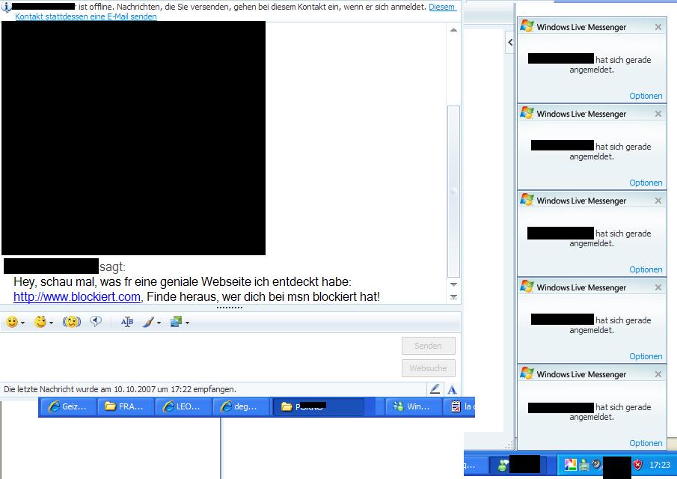Click the offline info icon
Screen dimensions: 677x479
[x=6, y=7]
